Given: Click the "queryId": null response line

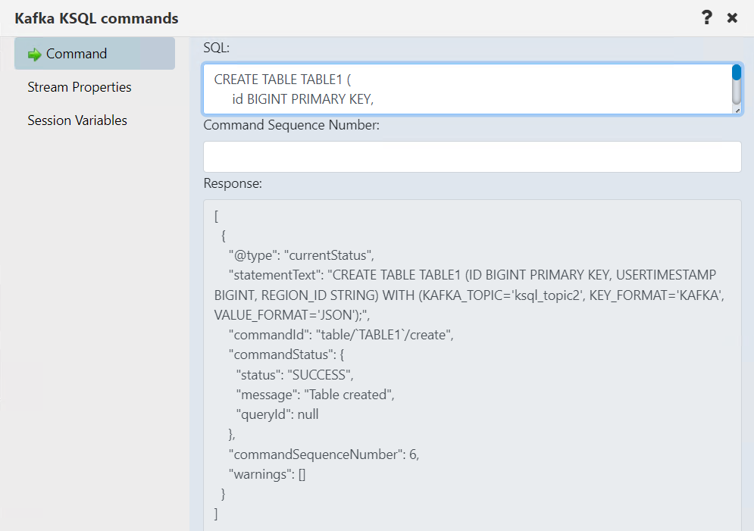Looking at the screenshot, I should (x=277, y=414).
